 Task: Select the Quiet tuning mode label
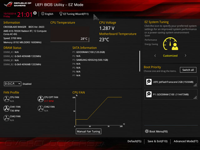pos(147,36)
